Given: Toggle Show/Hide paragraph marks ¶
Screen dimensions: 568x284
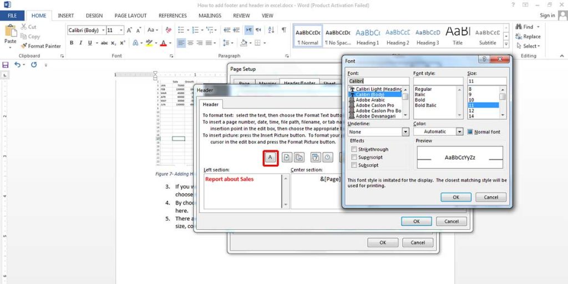Looking at the screenshot, I should pyautogui.click(x=284, y=31).
